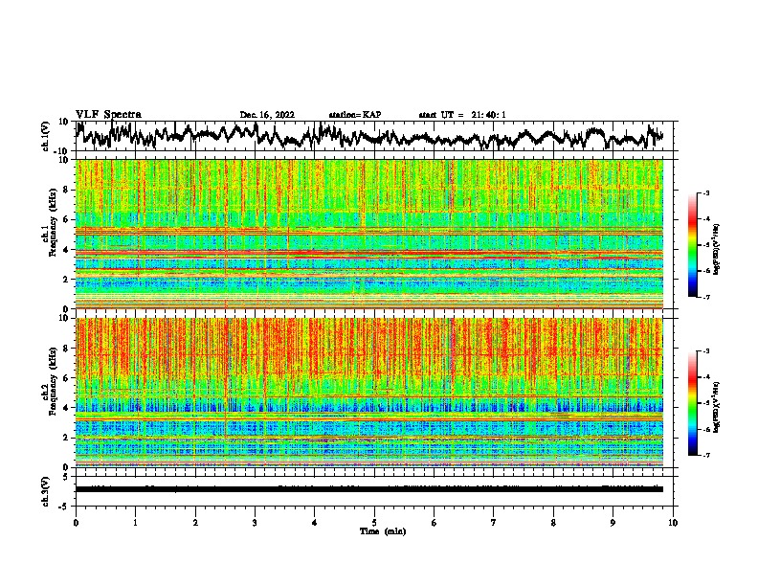Click the "4" kHz tick on ch.2 frequency axis
The image size is (758, 586).
pos(66,408)
